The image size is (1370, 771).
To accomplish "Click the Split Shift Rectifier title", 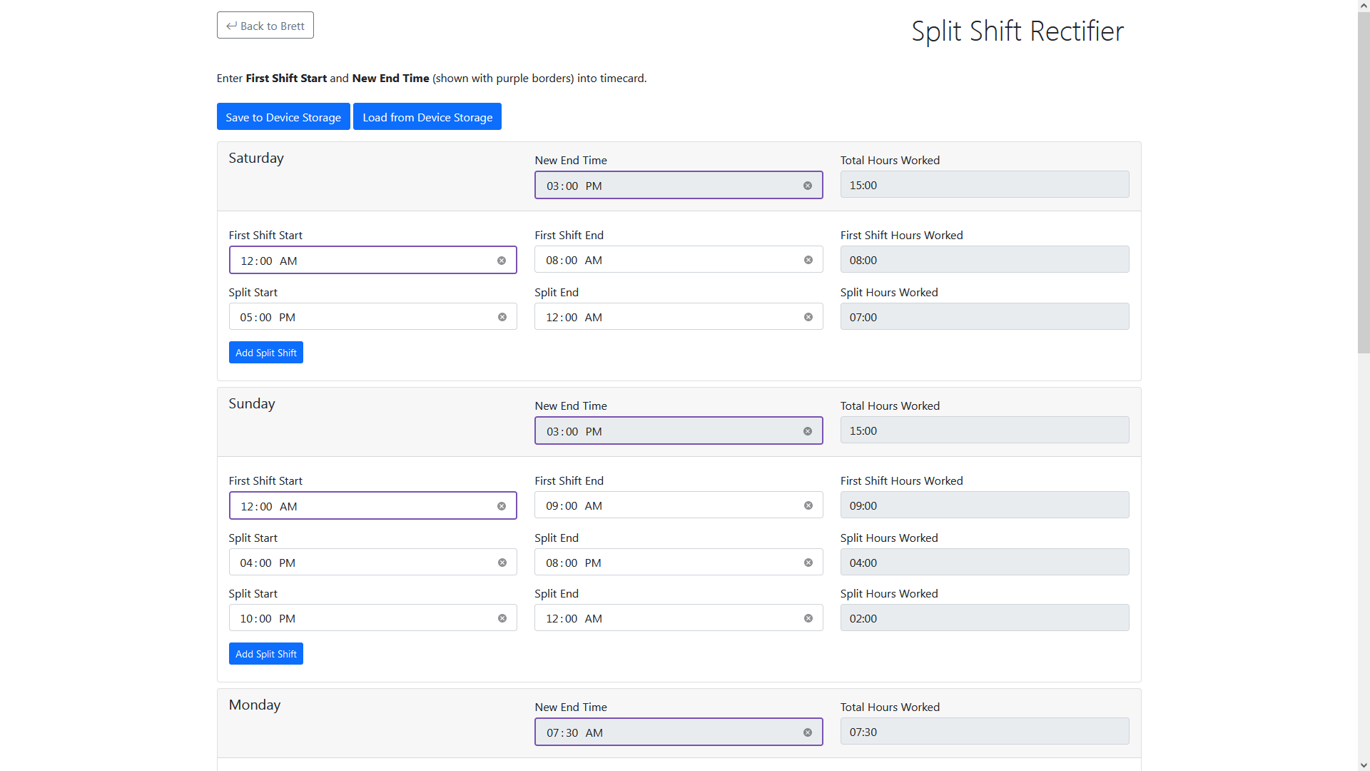I will point(1018,31).
